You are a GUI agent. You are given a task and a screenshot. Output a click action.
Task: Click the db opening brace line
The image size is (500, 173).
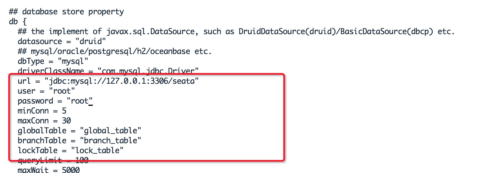tap(18, 22)
